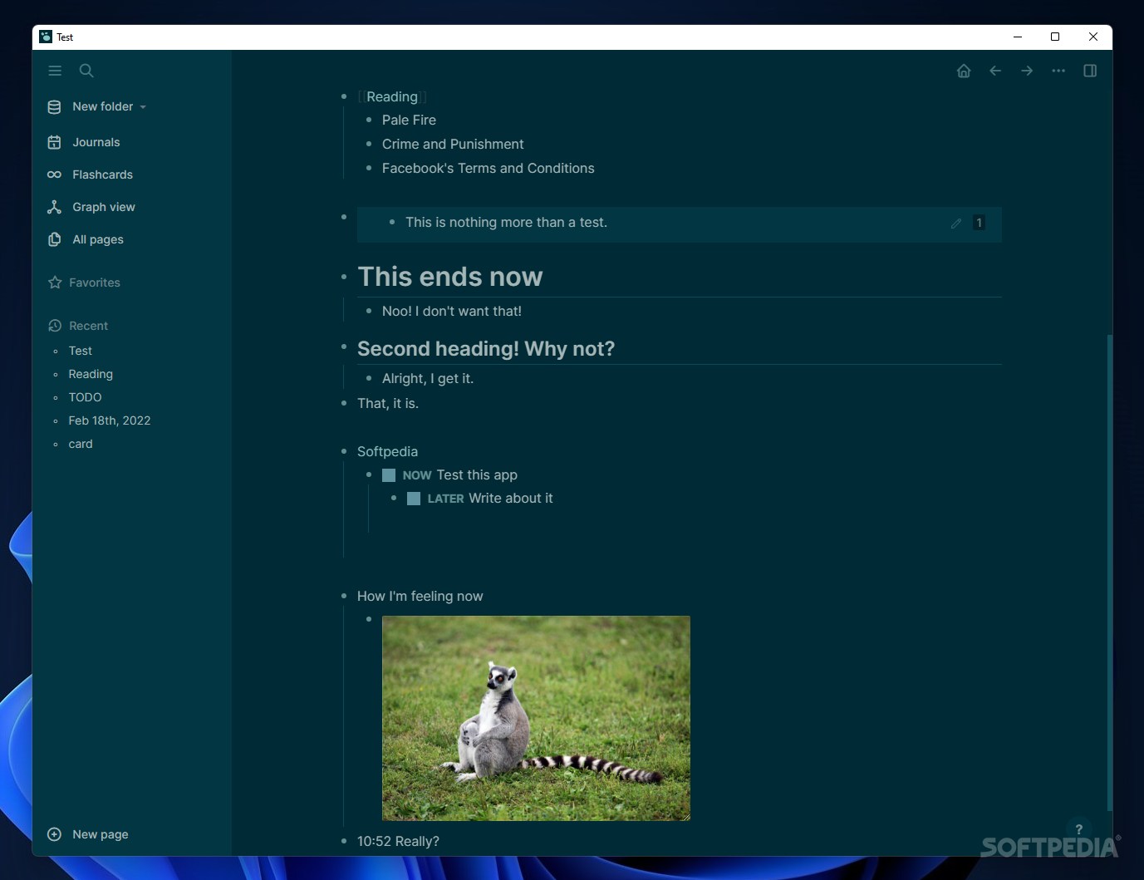
Task: Select the 'Noo! I don't want that!' block
Action: tap(452, 311)
